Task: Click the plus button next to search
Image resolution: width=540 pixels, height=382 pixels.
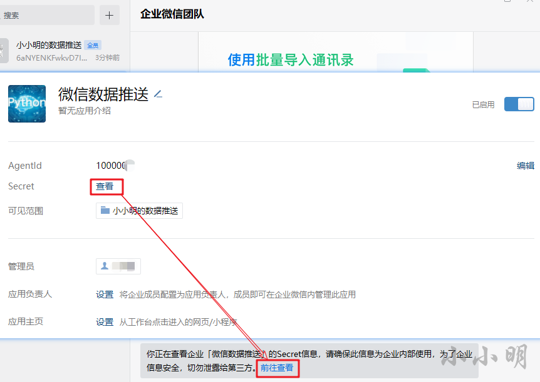Action: (110, 15)
